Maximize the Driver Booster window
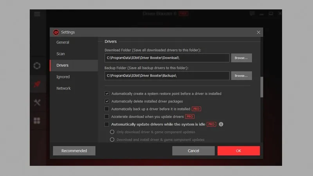The width and height of the screenshot is (313, 176). click(271, 14)
